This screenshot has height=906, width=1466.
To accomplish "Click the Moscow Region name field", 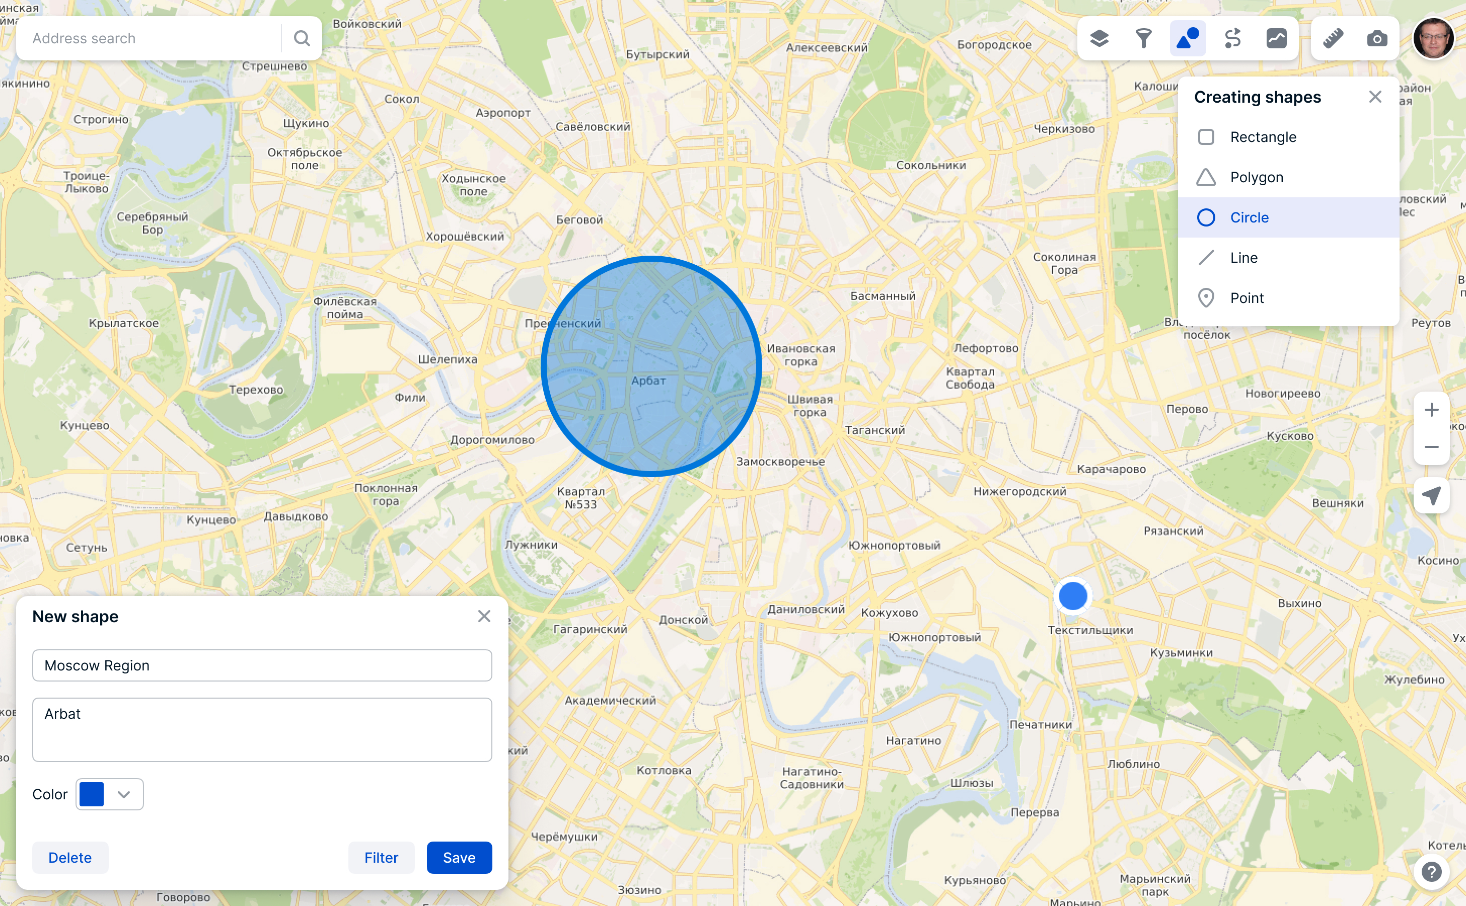I will coord(262,665).
